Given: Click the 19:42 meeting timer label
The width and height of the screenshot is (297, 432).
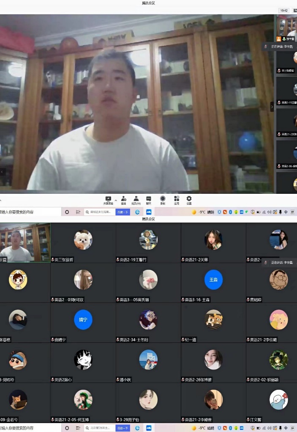Looking at the screenshot, I should [x=284, y=10].
